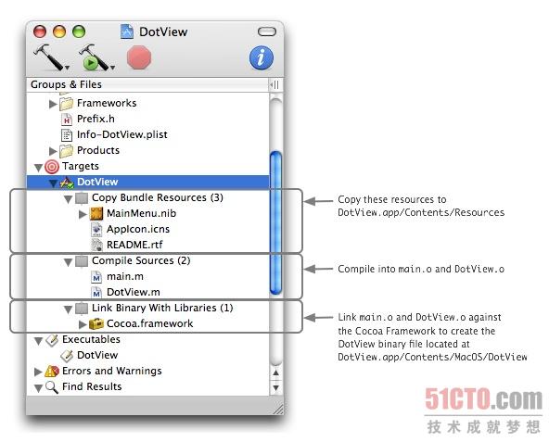This screenshot has height=442, width=549.
Task: Select DotView executable name under Executables
Action: click(97, 355)
